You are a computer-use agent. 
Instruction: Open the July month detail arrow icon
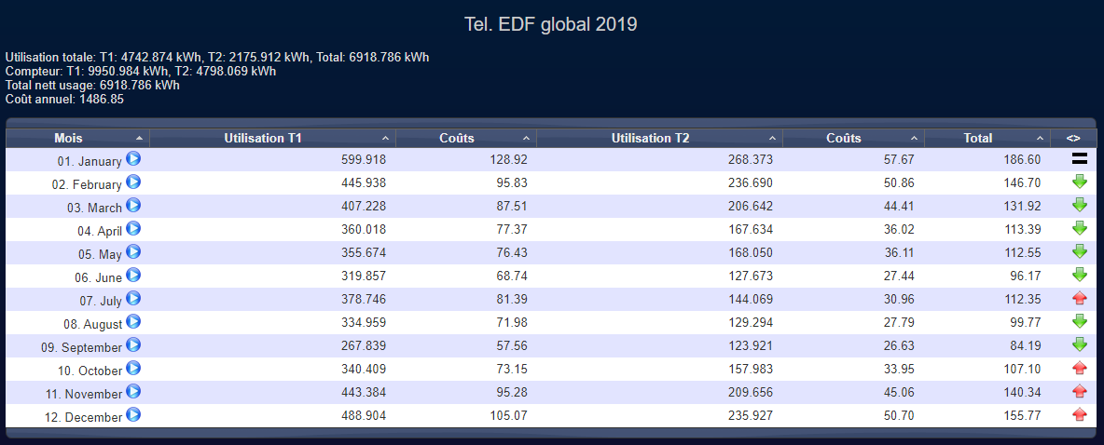tap(133, 298)
